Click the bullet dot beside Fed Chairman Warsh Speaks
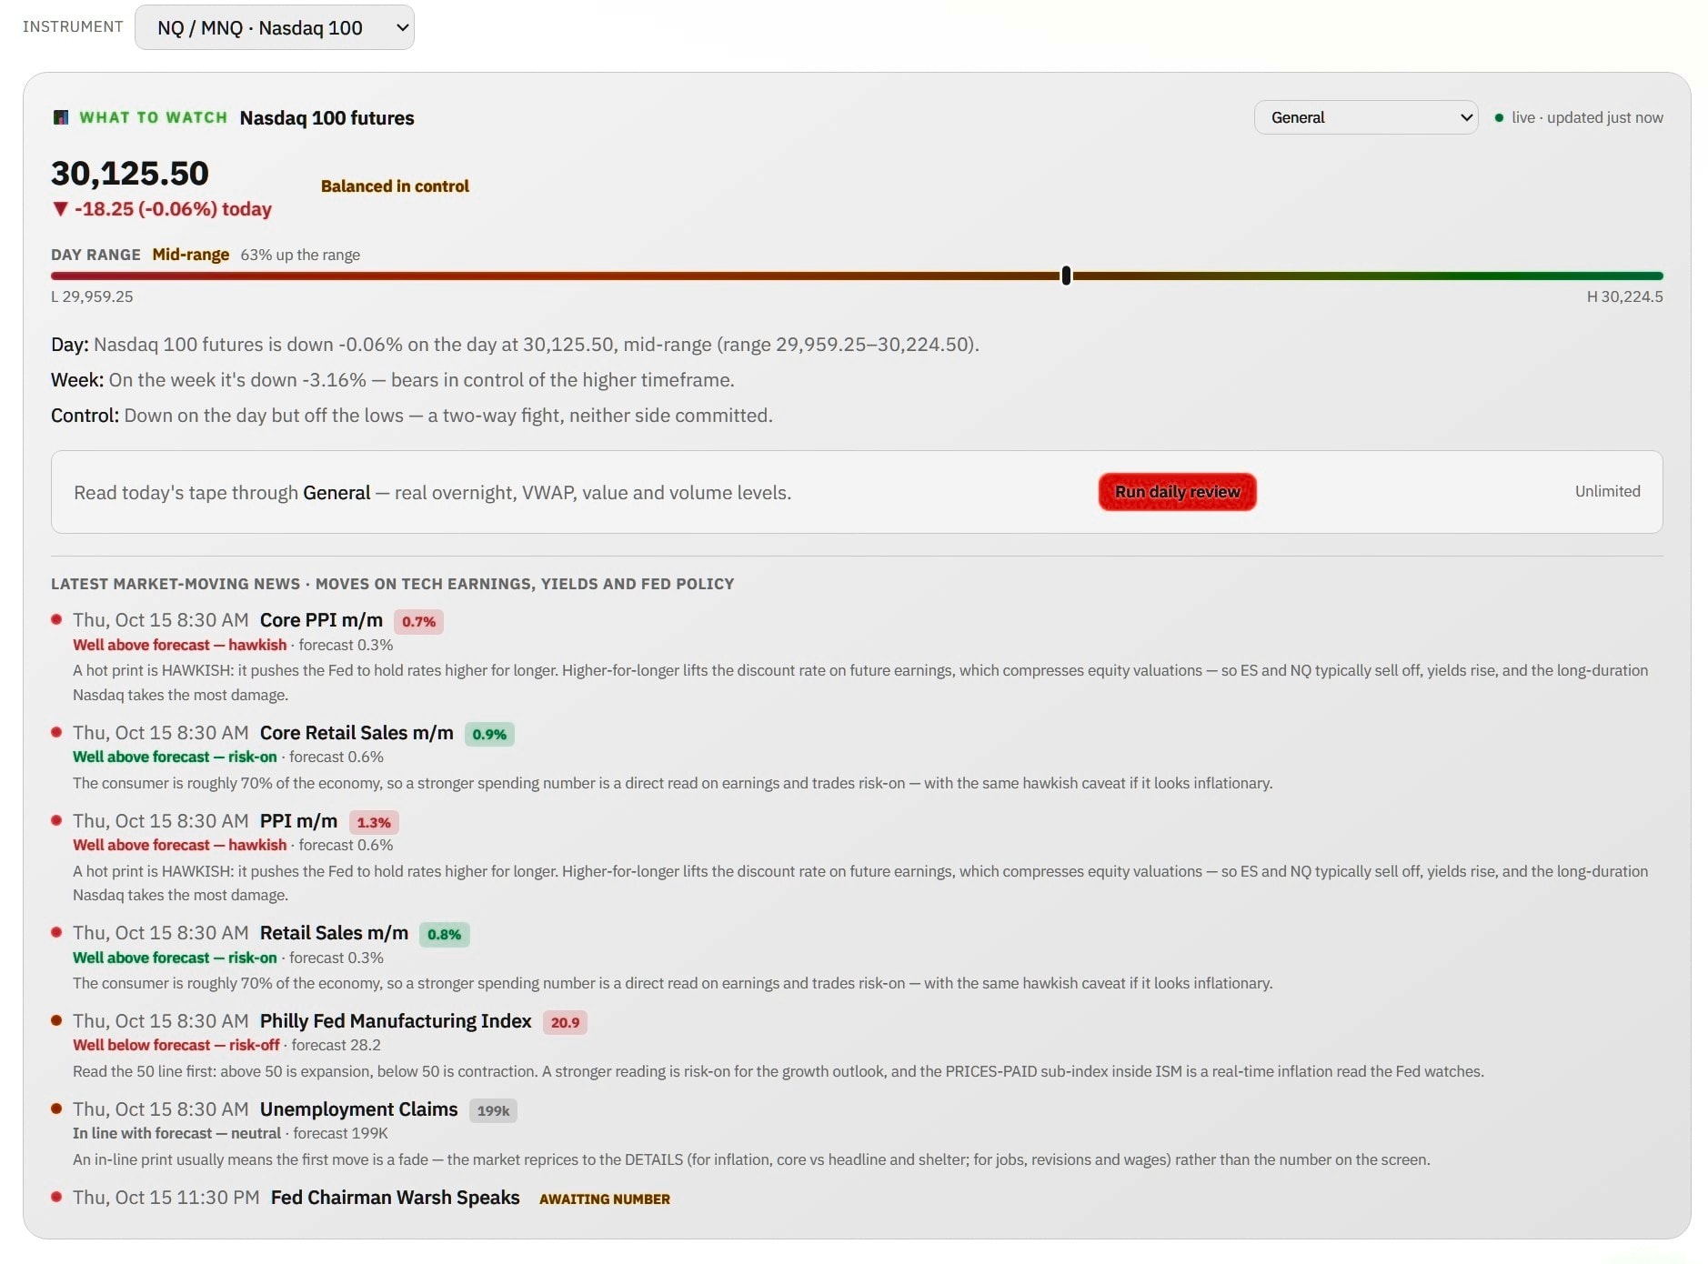This screenshot has height=1264, width=1708. pyautogui.click(x=56, y=1197)
